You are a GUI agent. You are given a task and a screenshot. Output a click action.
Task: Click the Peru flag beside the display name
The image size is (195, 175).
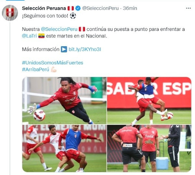[71, 8]
